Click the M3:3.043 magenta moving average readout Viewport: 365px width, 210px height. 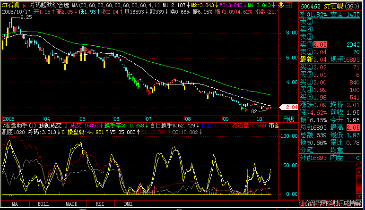coord(233,5)
